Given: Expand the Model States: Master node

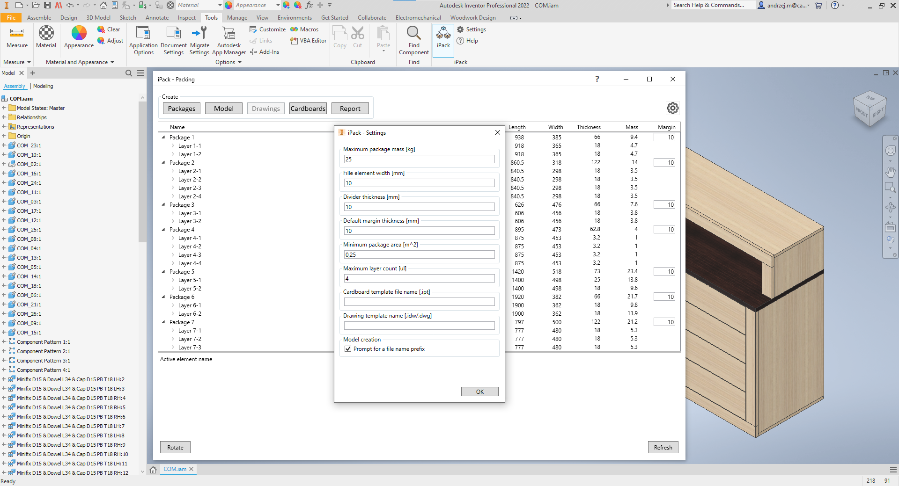Looking at the screenshot, I should (x=4, y=108).
